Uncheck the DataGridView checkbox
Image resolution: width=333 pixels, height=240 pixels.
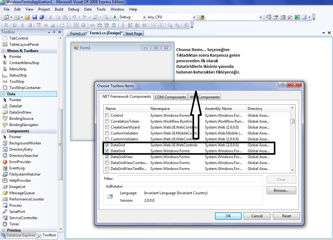click(x=107, y=157)
